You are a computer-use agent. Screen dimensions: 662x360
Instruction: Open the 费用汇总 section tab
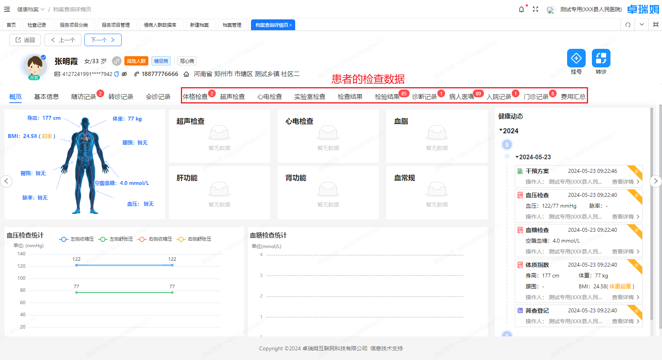[573, 96]
